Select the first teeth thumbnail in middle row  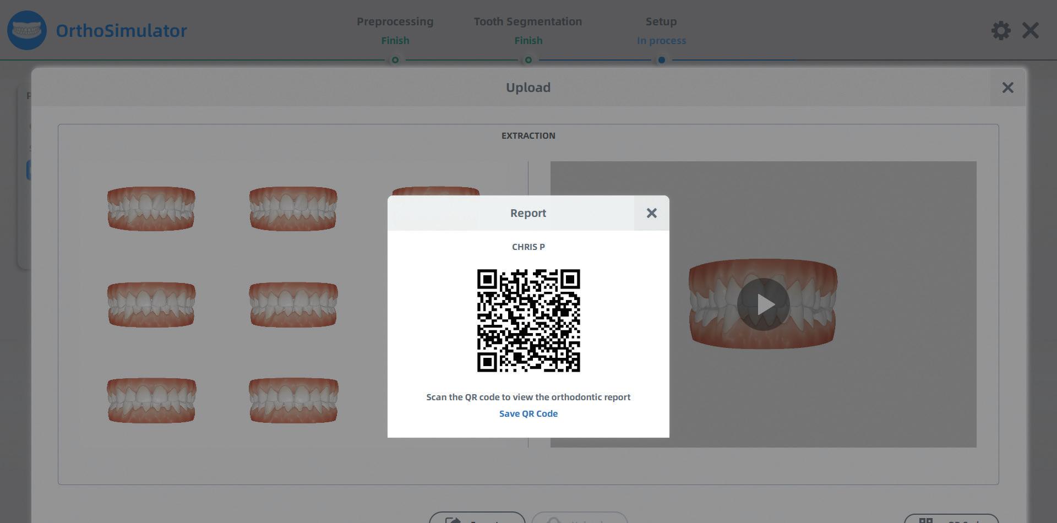(151, 304)
